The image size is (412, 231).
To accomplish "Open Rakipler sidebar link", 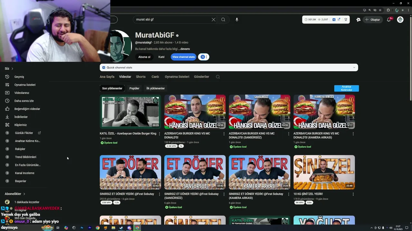I will 20,149.
